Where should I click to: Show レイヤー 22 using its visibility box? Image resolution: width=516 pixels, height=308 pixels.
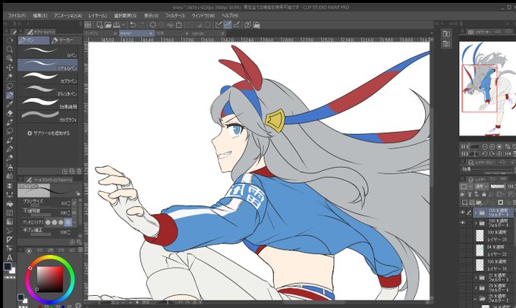[x=462, y=250]
